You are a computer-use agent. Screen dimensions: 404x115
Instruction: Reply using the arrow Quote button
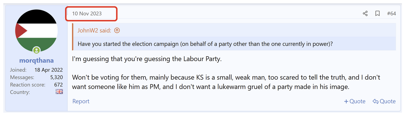click(x=384, y=101)
